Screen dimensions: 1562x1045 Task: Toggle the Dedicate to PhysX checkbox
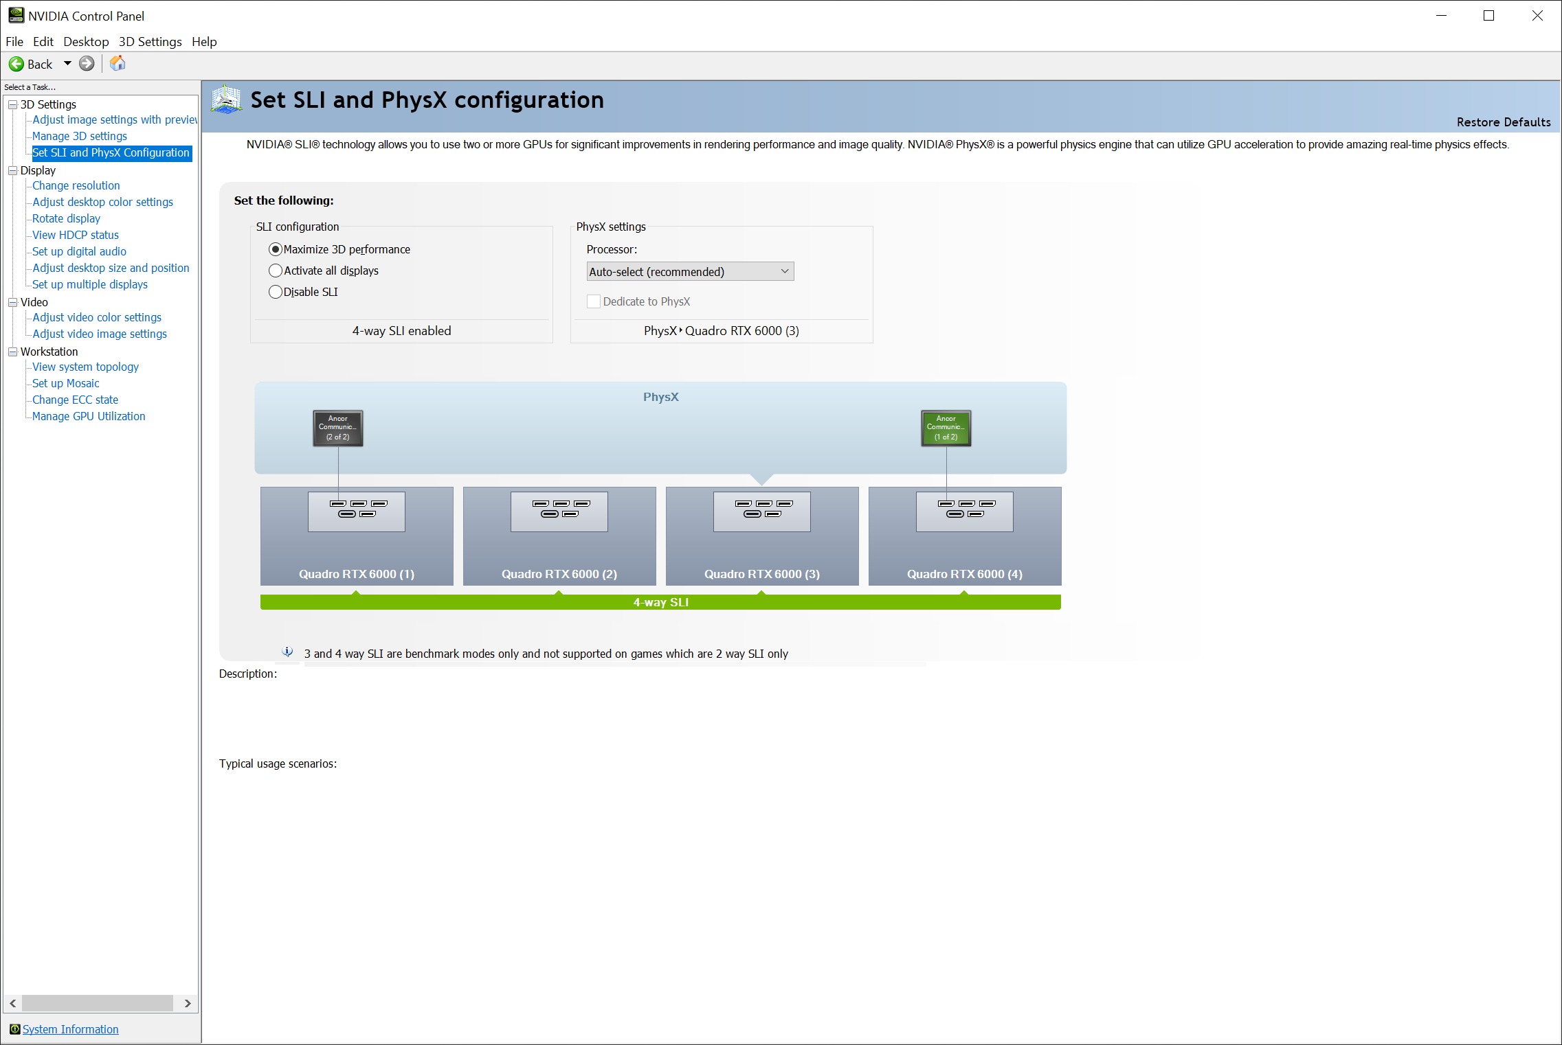pyautogui.click(x=594, y=301)
